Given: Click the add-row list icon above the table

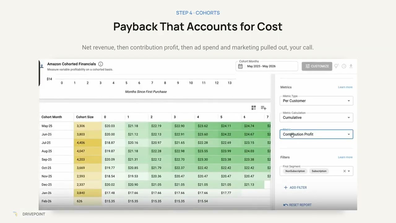Looking at the screenshot, I should click(x=264, y=108).
